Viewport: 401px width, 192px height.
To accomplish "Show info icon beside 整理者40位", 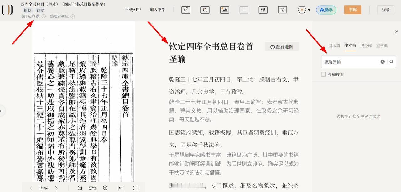I will click(73, 16).
